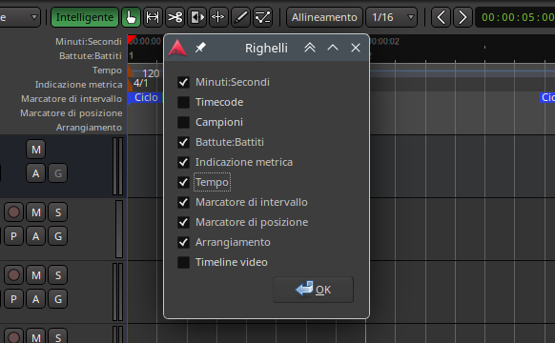Click the 120 tempo marker
The image size is (555, 343).
151,73
